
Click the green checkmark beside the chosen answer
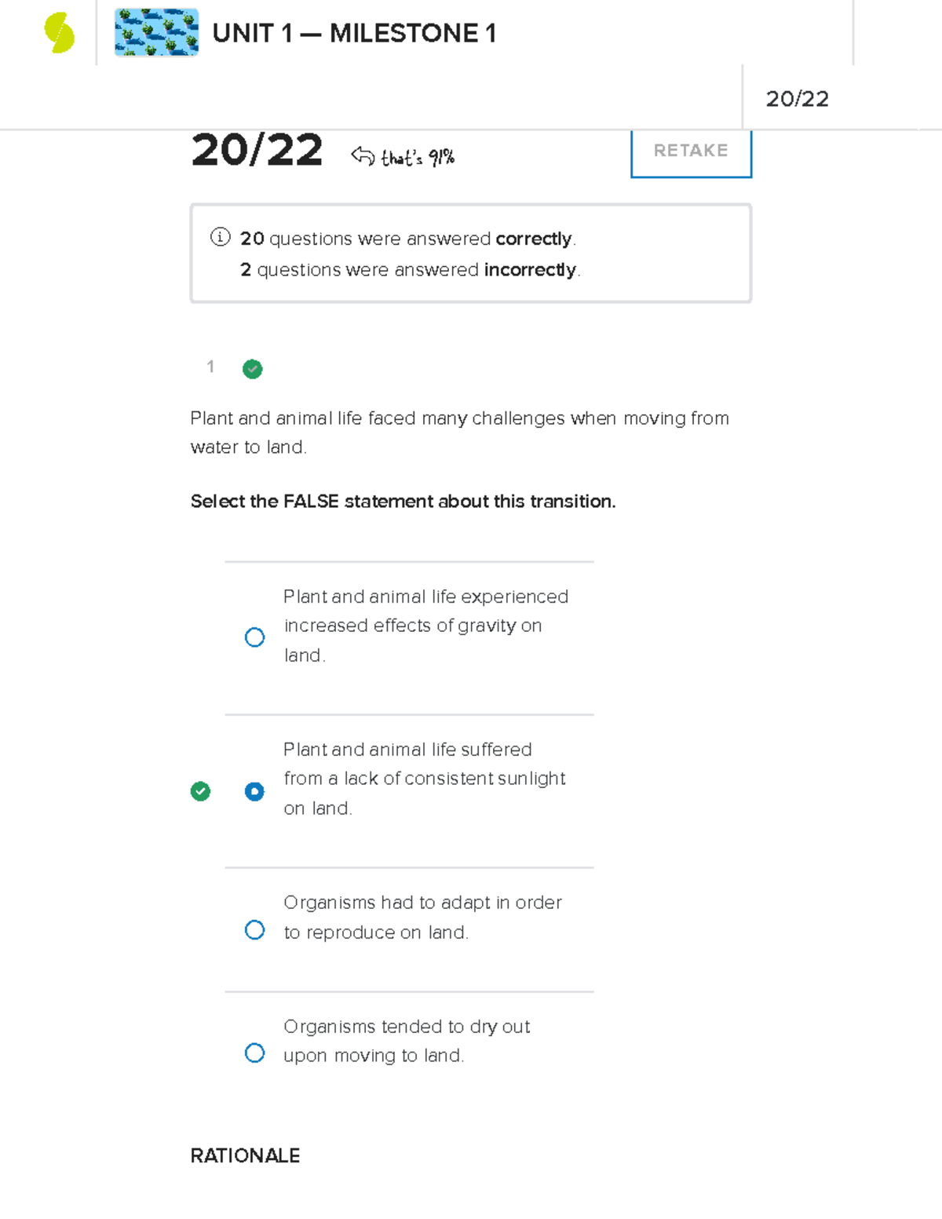click(201, 791)
